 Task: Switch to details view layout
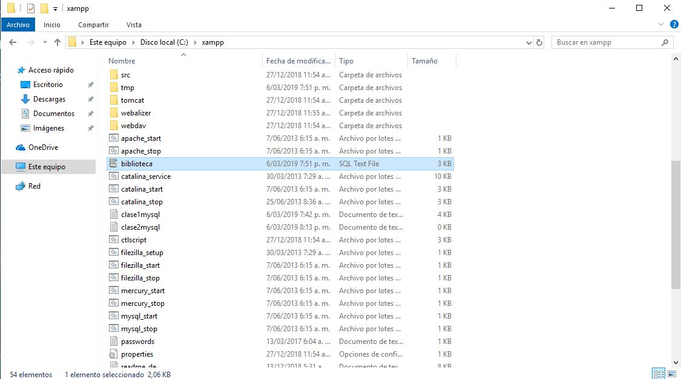click(659, 374)
